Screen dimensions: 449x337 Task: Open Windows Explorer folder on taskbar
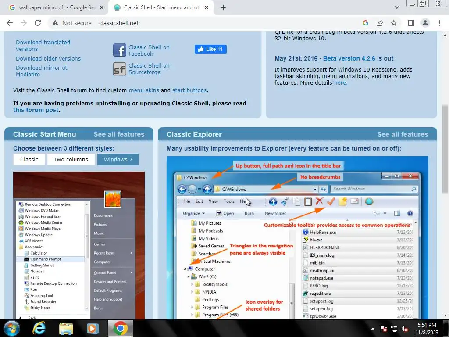pyautogui.click(x=66, y=328)
